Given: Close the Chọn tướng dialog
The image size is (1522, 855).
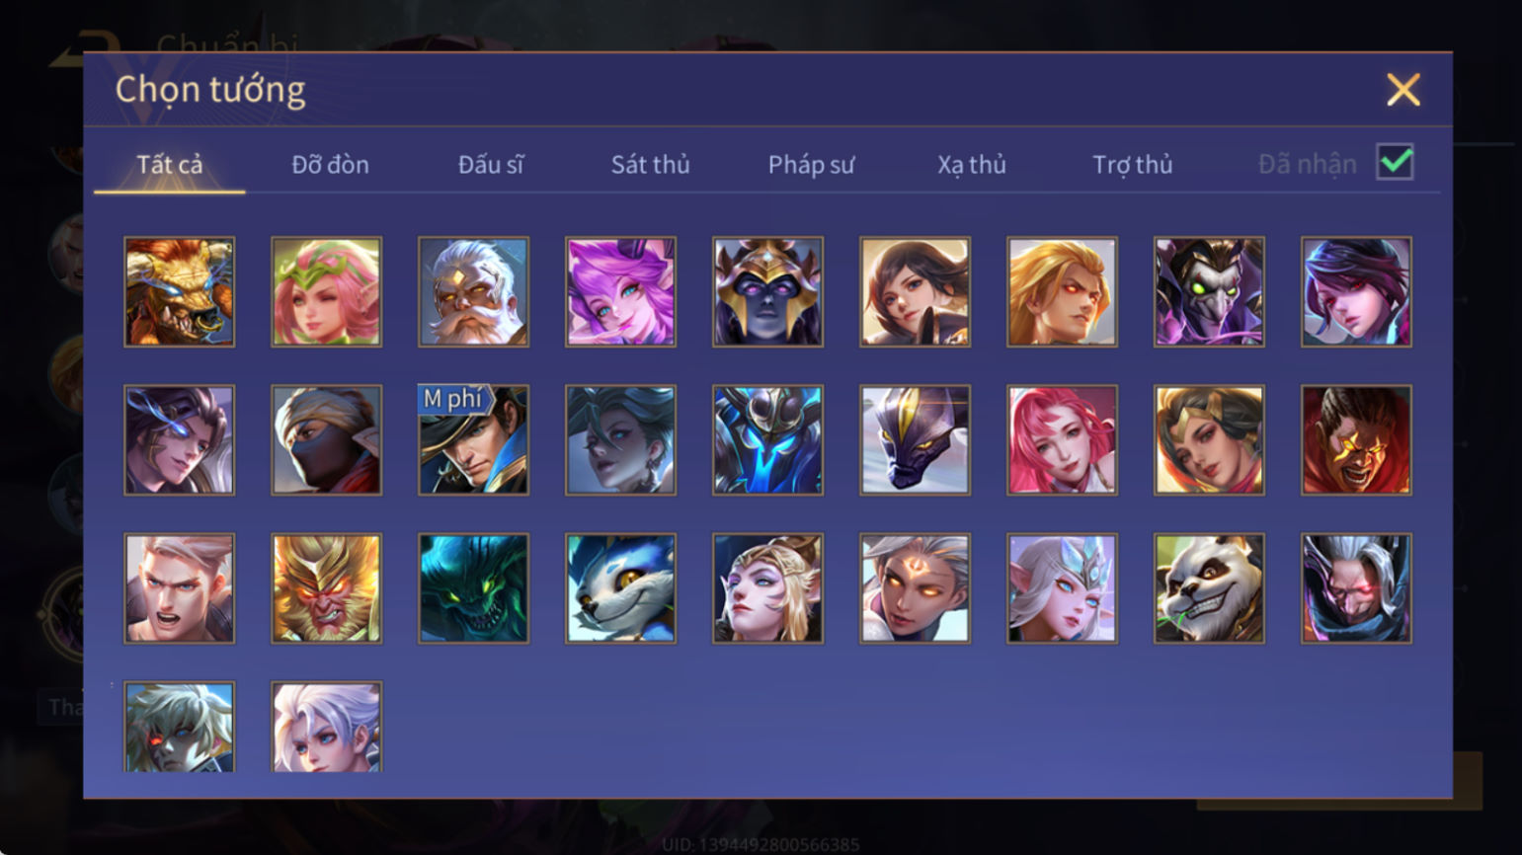Looking at the screenshot, I should tap(1402, 90).
